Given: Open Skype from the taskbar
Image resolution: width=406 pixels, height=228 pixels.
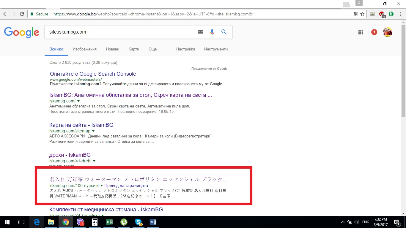Looking at the screenshot, I should pyautogui.click(x=139, y=222).
